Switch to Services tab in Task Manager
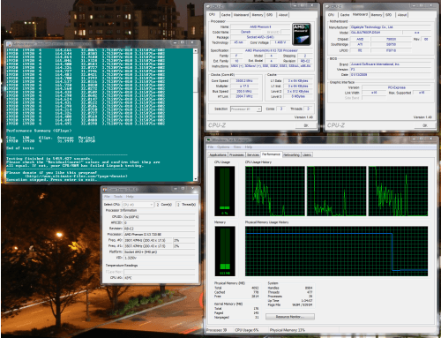The height and width of the screenshot is (338, 441). (253, 154)
